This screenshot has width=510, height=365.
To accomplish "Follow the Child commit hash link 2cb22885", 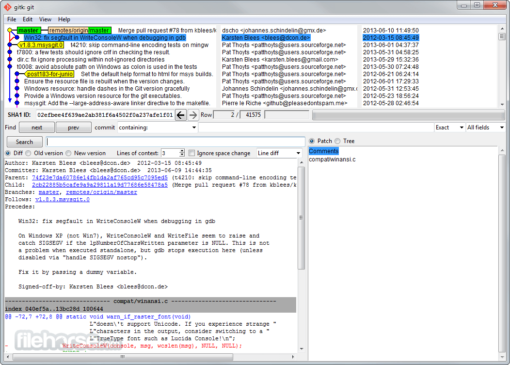I will coord(100,185).
